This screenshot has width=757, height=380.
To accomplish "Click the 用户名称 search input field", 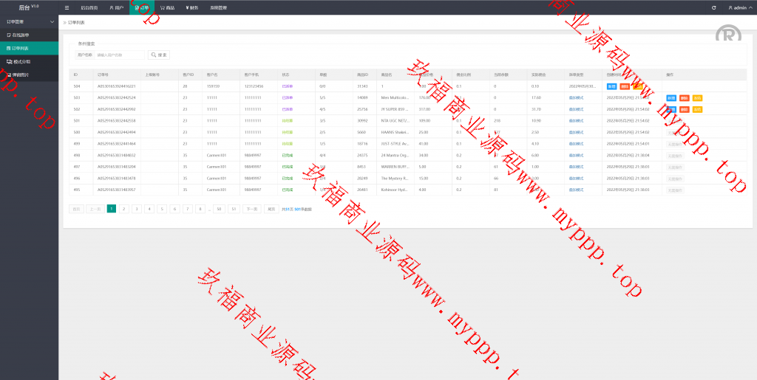I will tap(120, 55).
